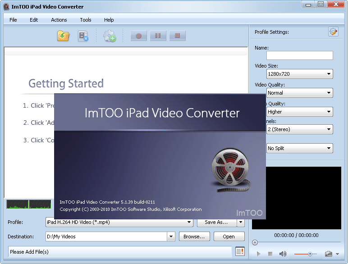Click the Add Profile gear icon
This screenshot has width=348, height=264.
tap(110, 36)
